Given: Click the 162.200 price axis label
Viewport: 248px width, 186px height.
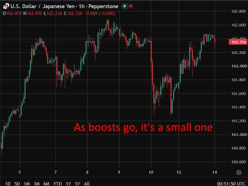Looking at the screenshot, I should [x=238, y=52].
